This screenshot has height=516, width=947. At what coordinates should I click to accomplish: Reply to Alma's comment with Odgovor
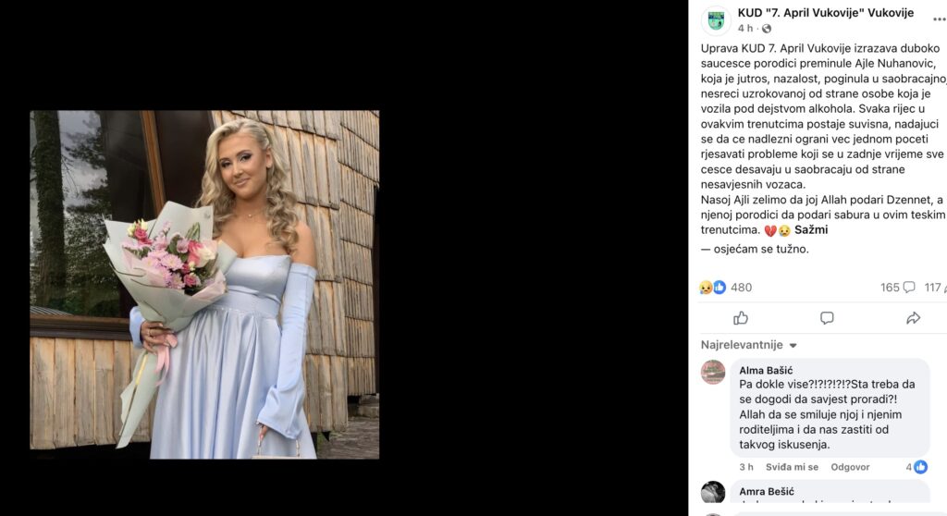click(x=850, y=467)
